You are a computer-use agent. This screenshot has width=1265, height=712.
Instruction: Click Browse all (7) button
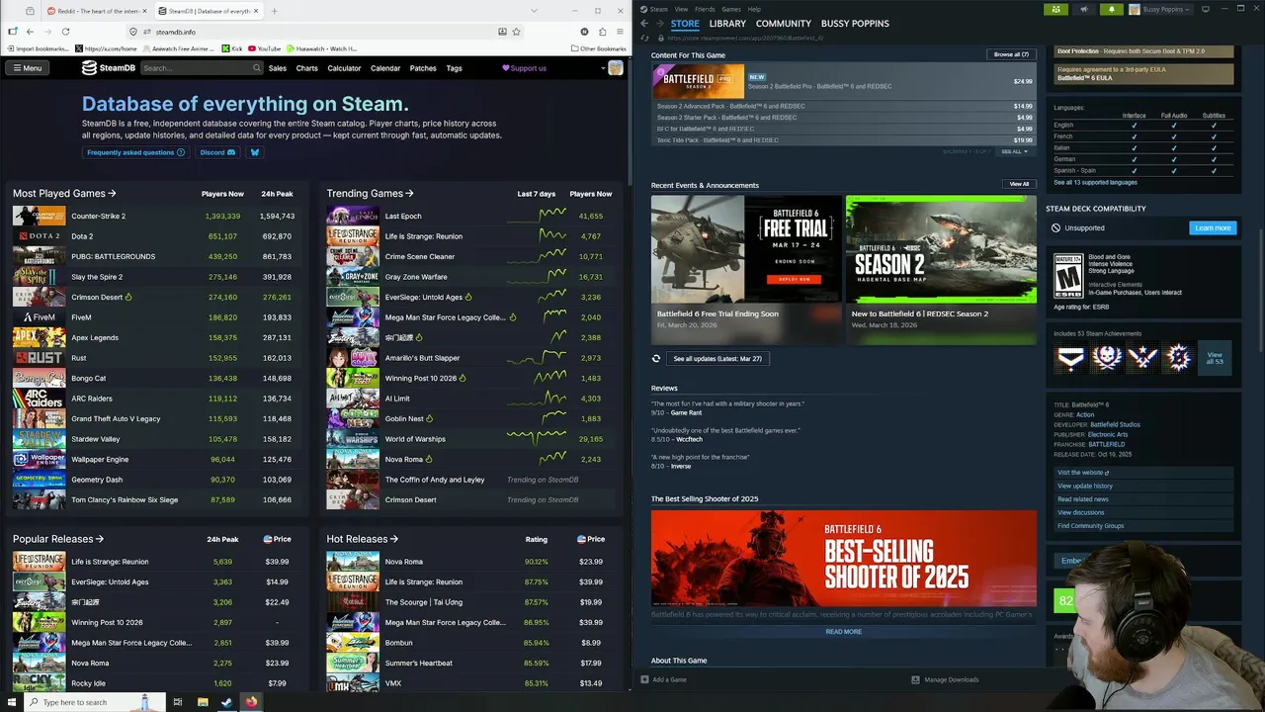1011,54
